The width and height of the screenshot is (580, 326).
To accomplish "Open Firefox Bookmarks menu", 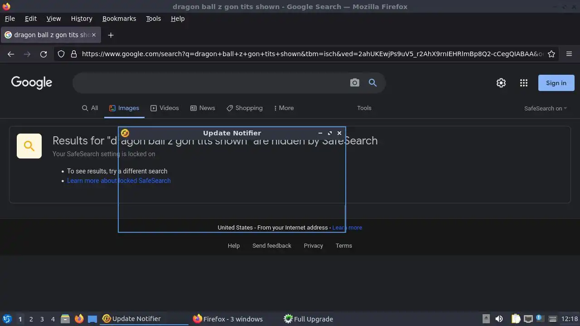I will [119, 19].
